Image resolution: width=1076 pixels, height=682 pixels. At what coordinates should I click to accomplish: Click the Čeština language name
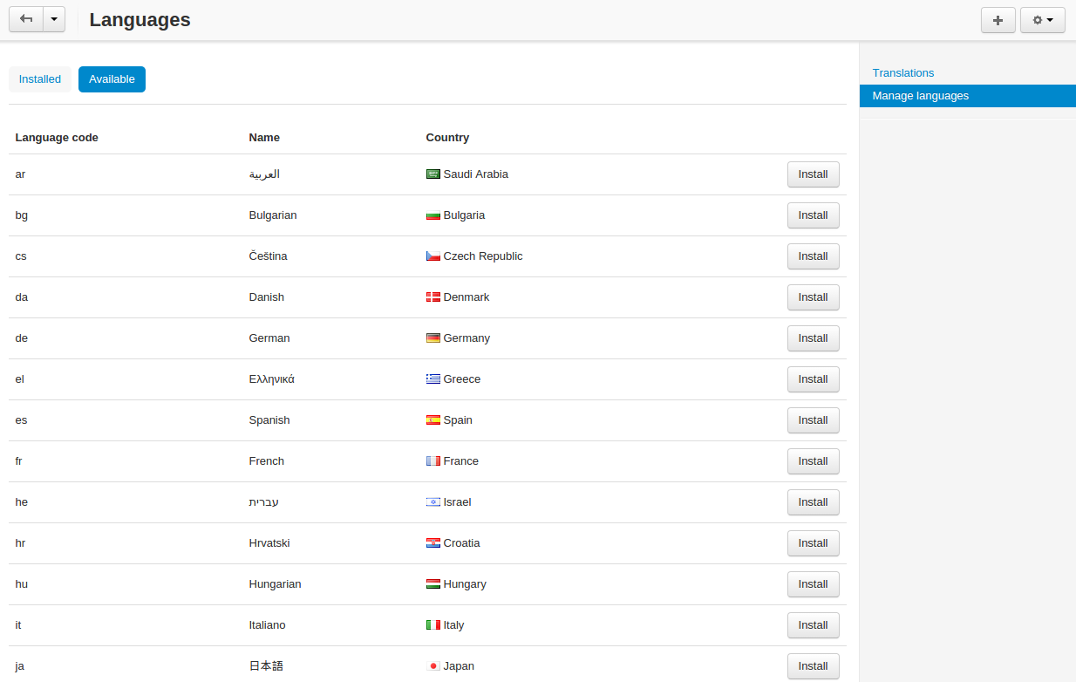coord(268,256)
